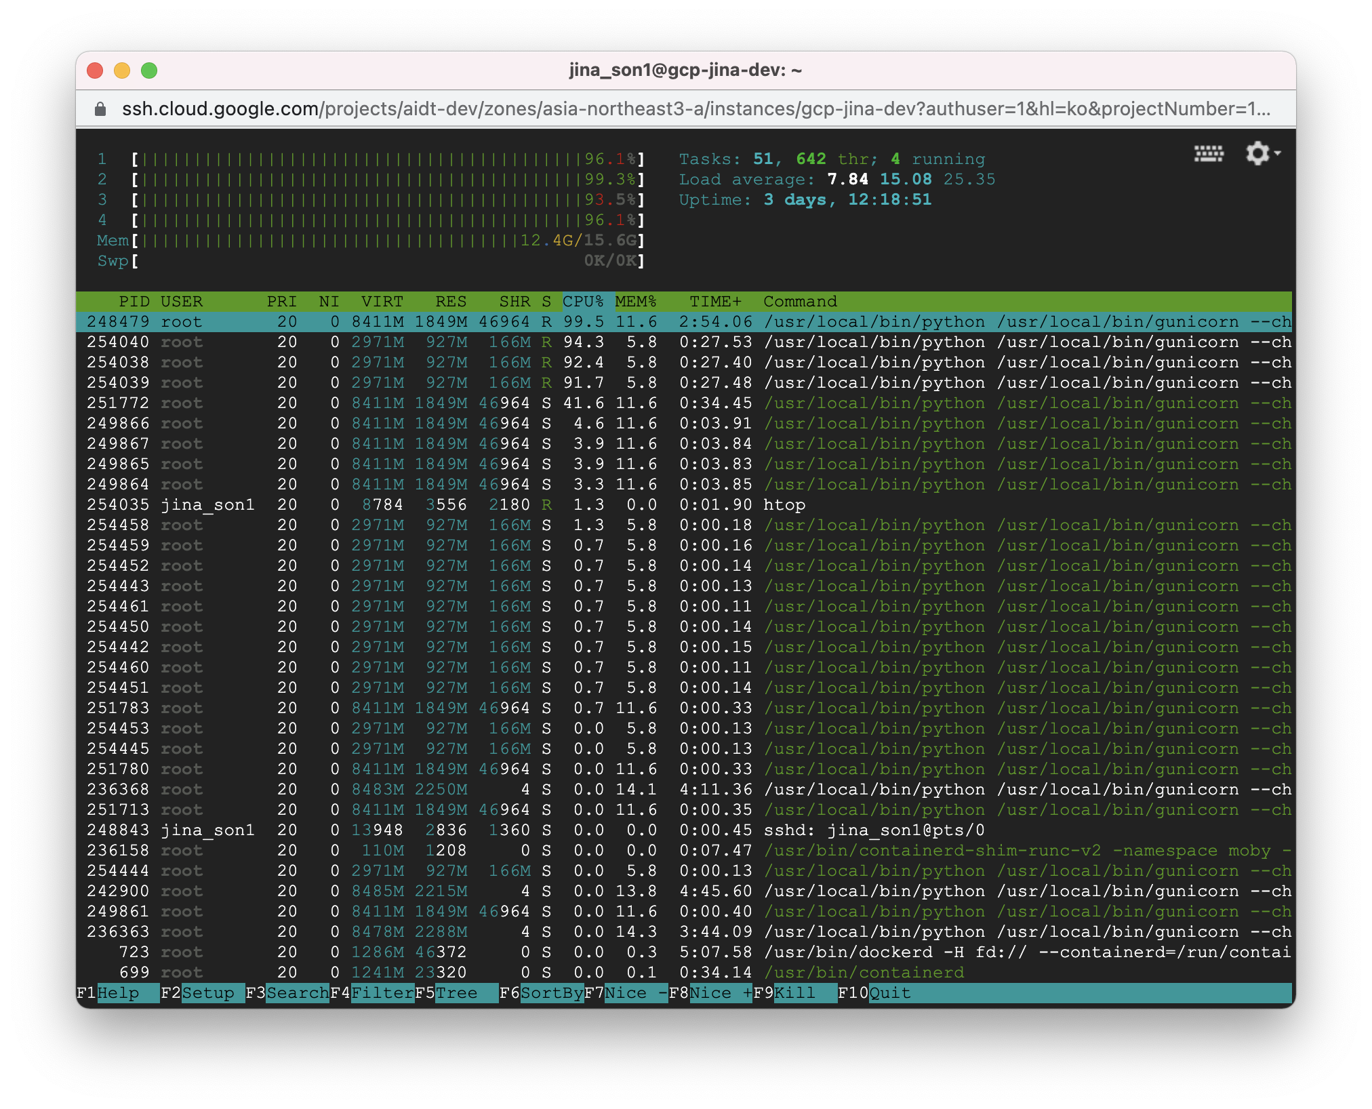Click the green fullscreen window button

(x=149, y=70)
